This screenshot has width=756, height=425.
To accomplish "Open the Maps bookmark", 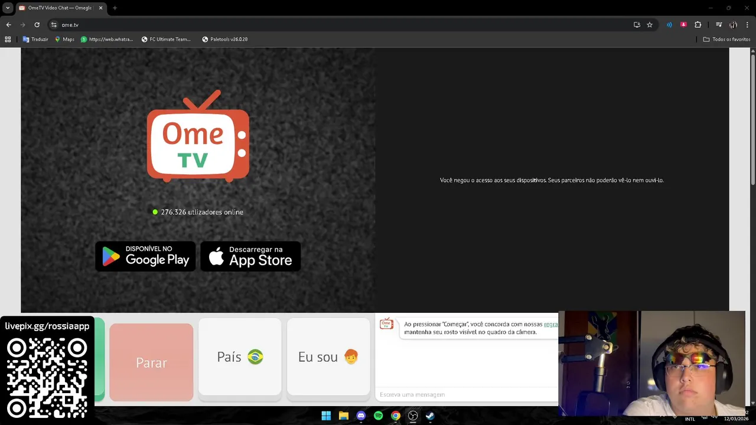I will coord(64,39).
